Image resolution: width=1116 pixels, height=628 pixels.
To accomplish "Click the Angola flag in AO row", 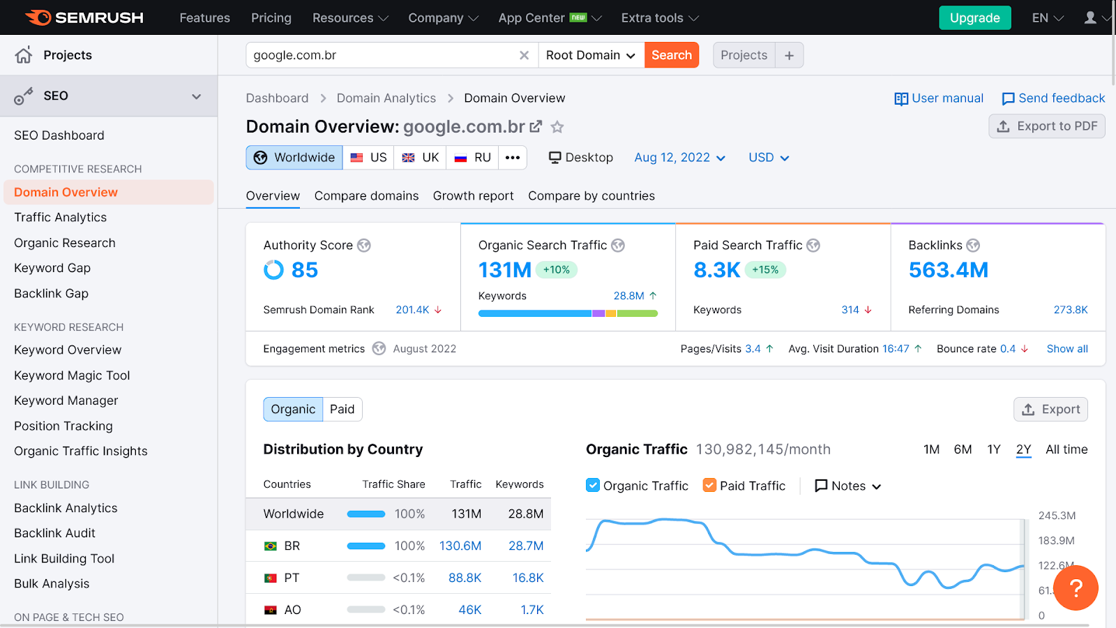I will click(270, 611).
